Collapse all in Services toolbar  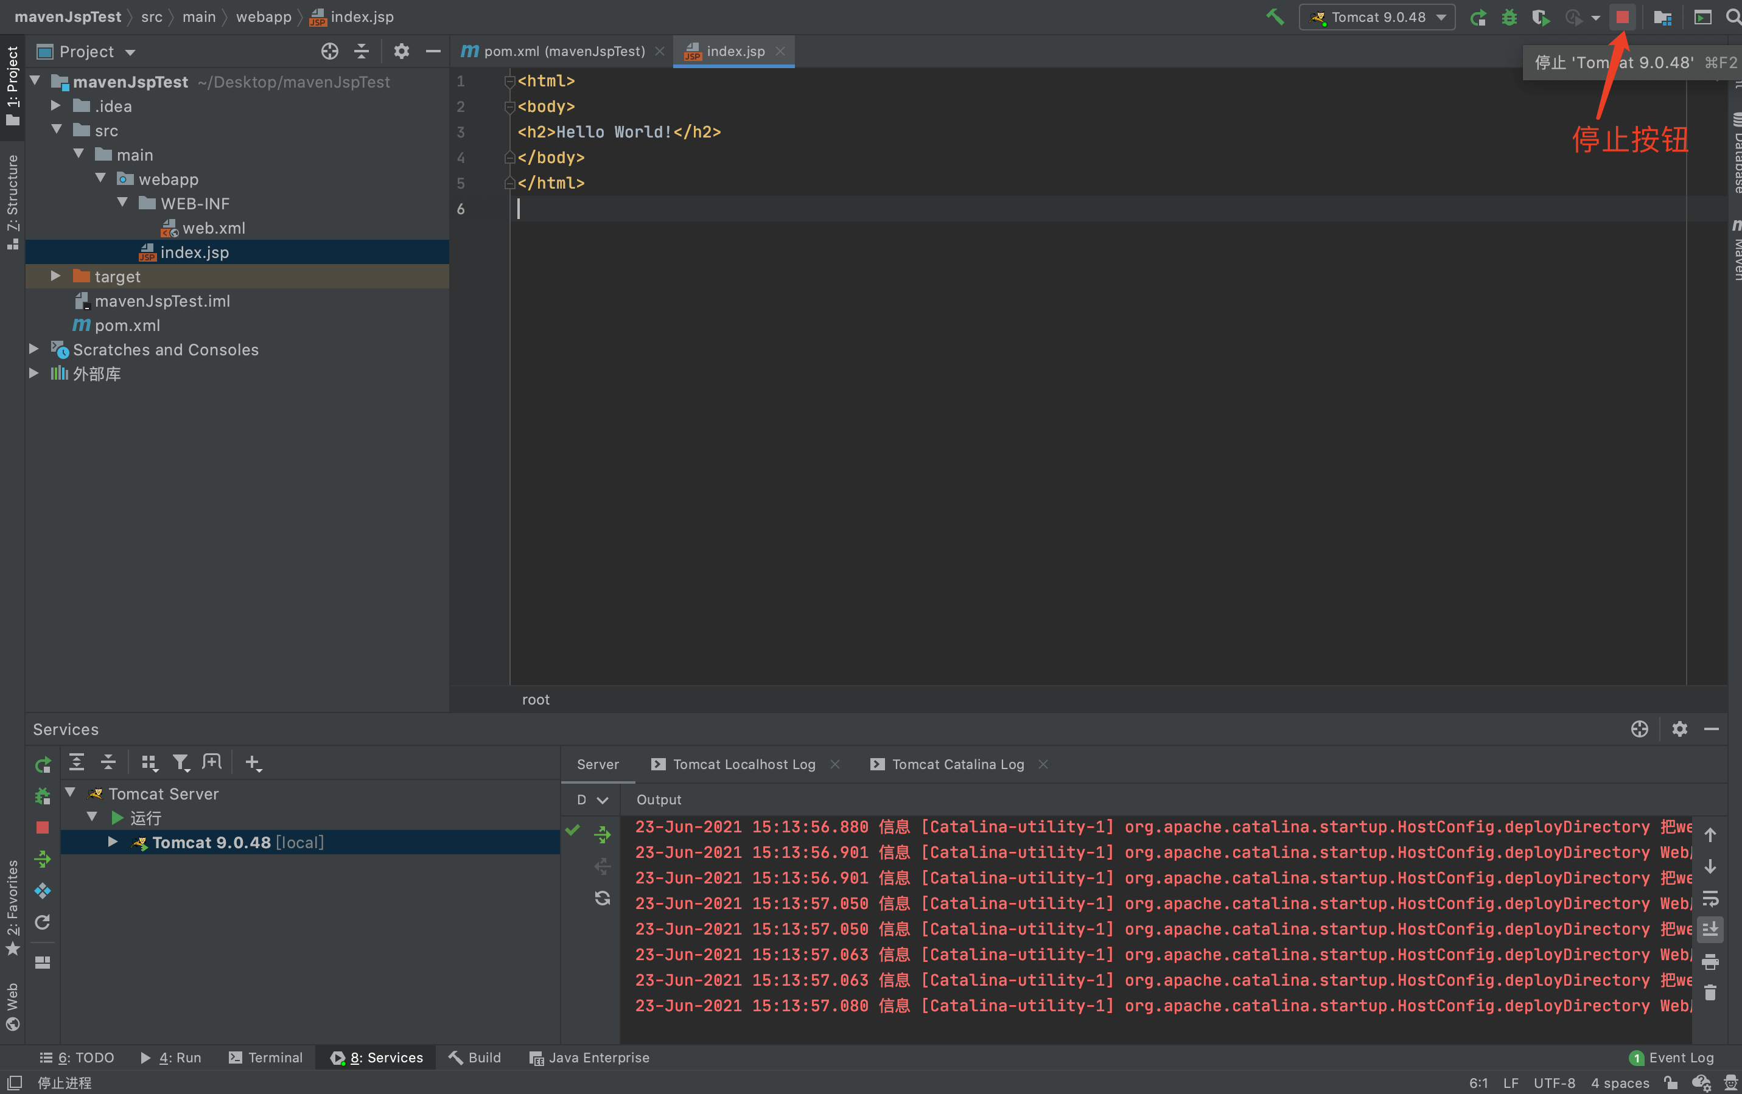(x=108, y=762)
